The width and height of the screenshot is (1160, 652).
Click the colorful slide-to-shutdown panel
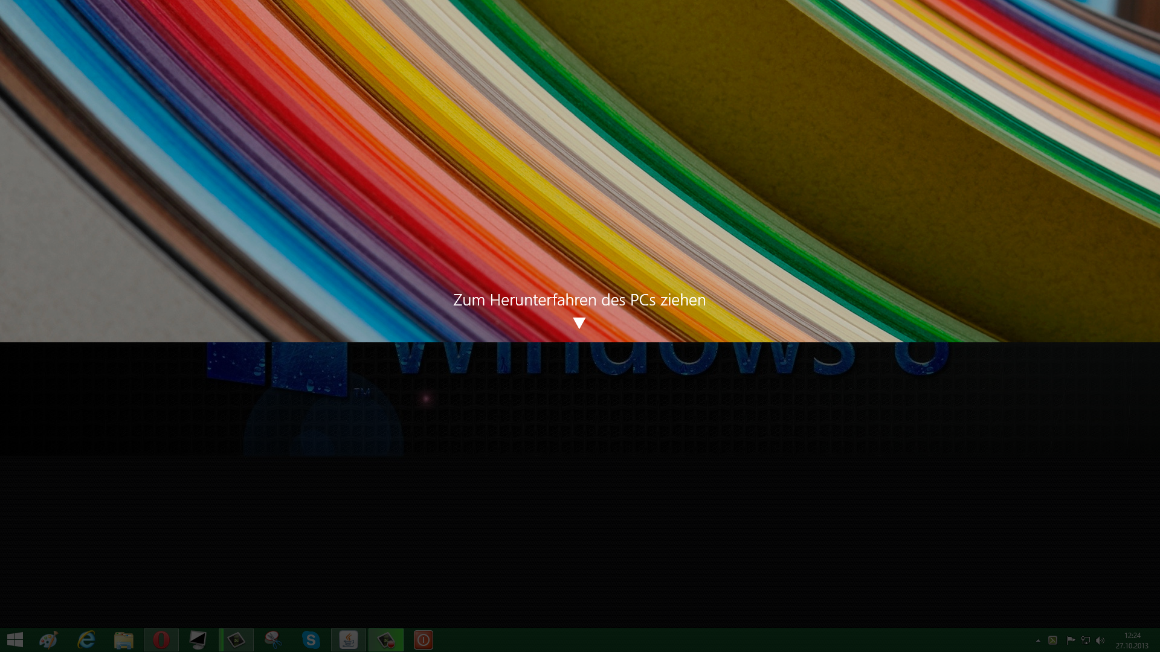[x=580, y=171]
